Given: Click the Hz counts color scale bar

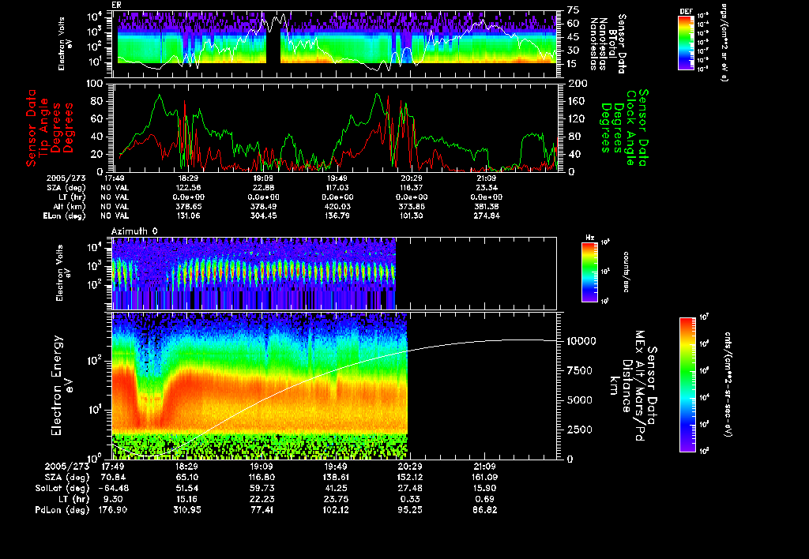Looking at the screenshot, I should pyautogui.click(x=589, y=272).
